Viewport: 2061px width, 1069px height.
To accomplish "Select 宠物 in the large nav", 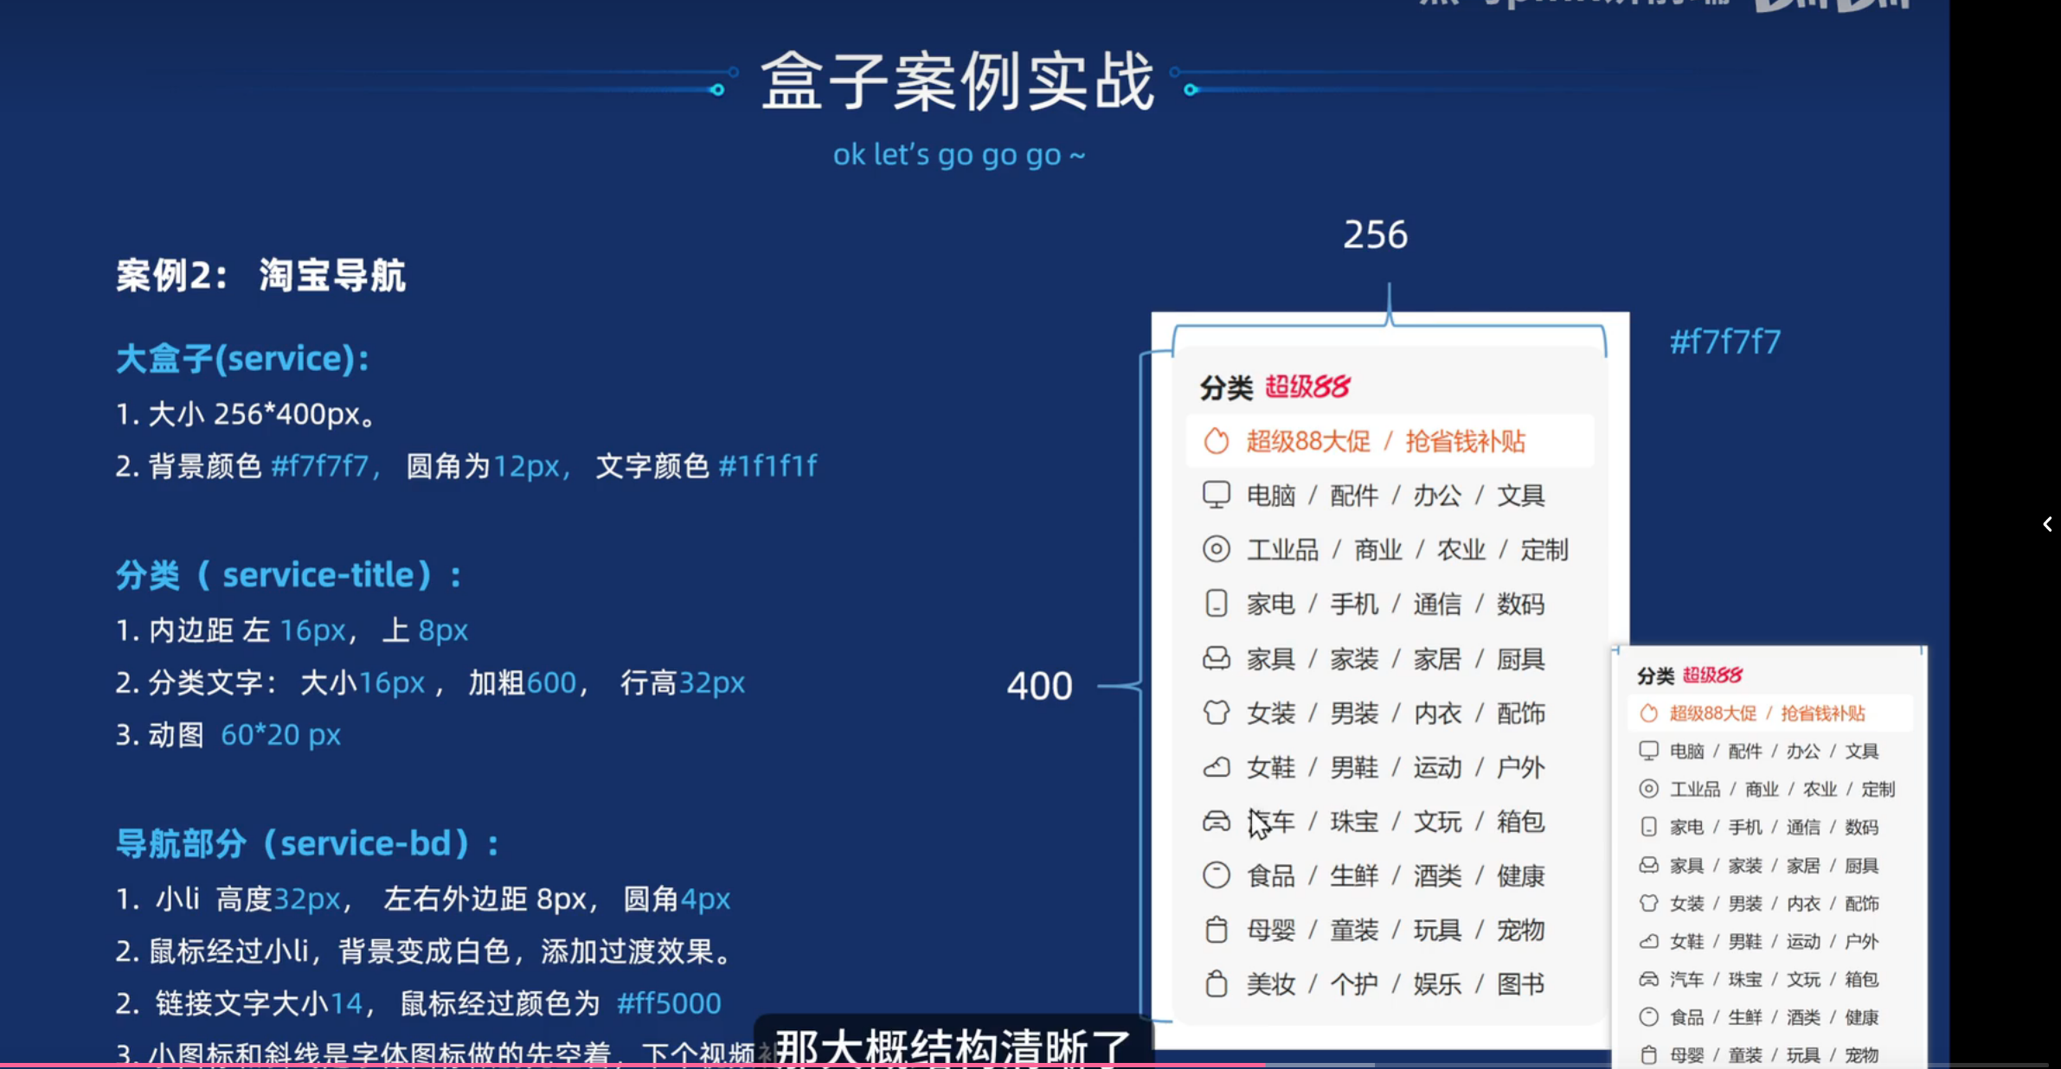I will [x=1520, y=931].
